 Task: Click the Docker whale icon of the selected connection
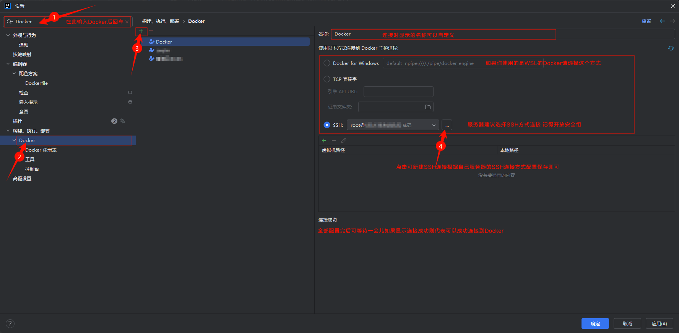pos(152,42)
